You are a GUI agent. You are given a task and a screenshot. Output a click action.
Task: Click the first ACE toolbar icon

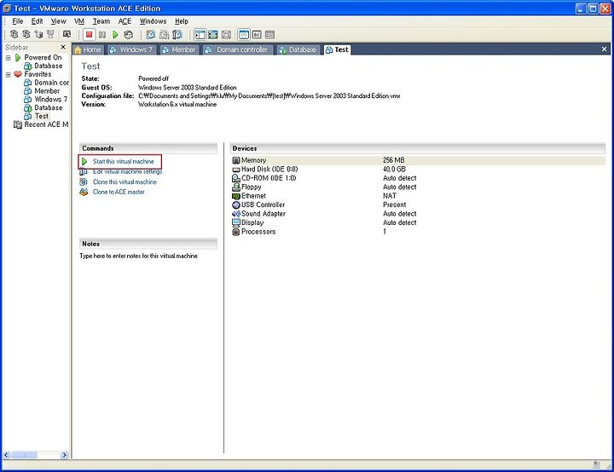[x=14, y=34]
